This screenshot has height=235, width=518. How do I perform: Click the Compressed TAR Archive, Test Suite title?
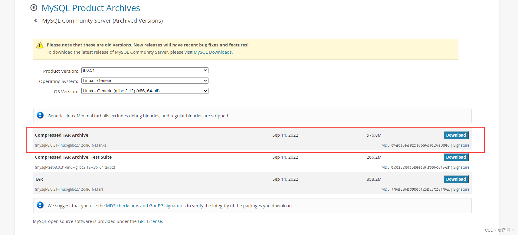73,157
